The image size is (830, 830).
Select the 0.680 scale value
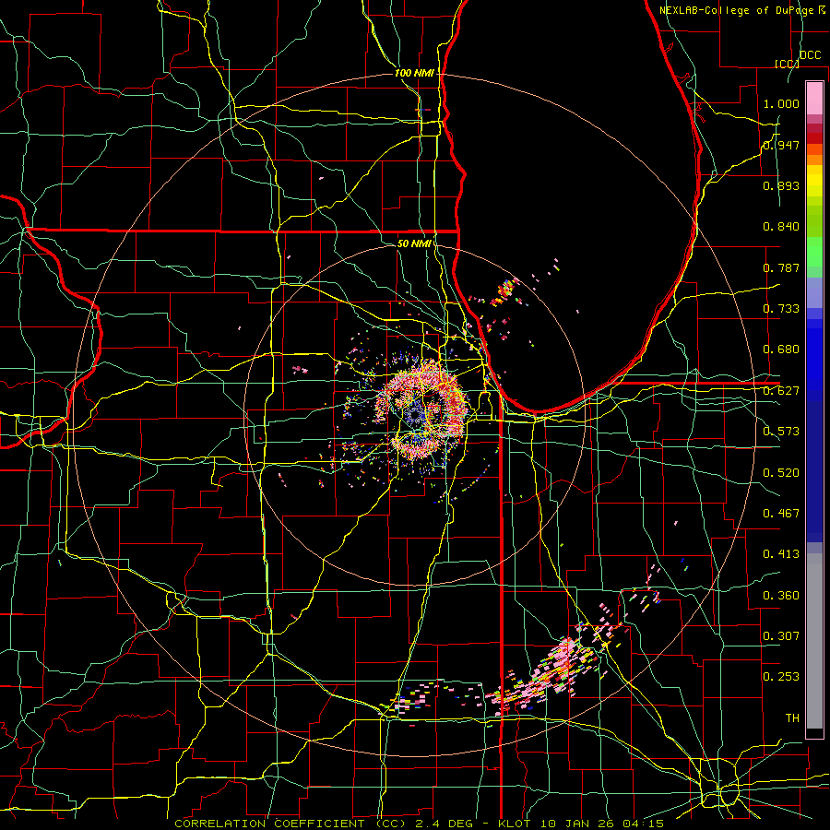click(x=781, y=350)
